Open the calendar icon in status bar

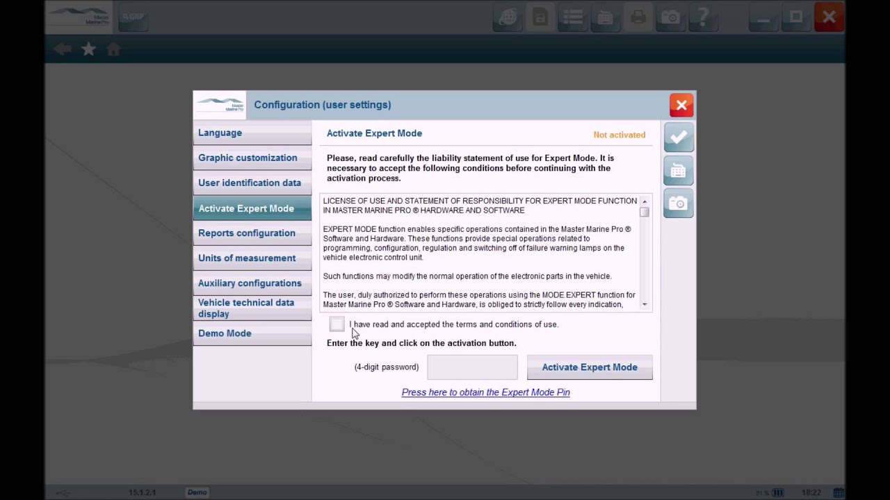[x=839, y=492]
